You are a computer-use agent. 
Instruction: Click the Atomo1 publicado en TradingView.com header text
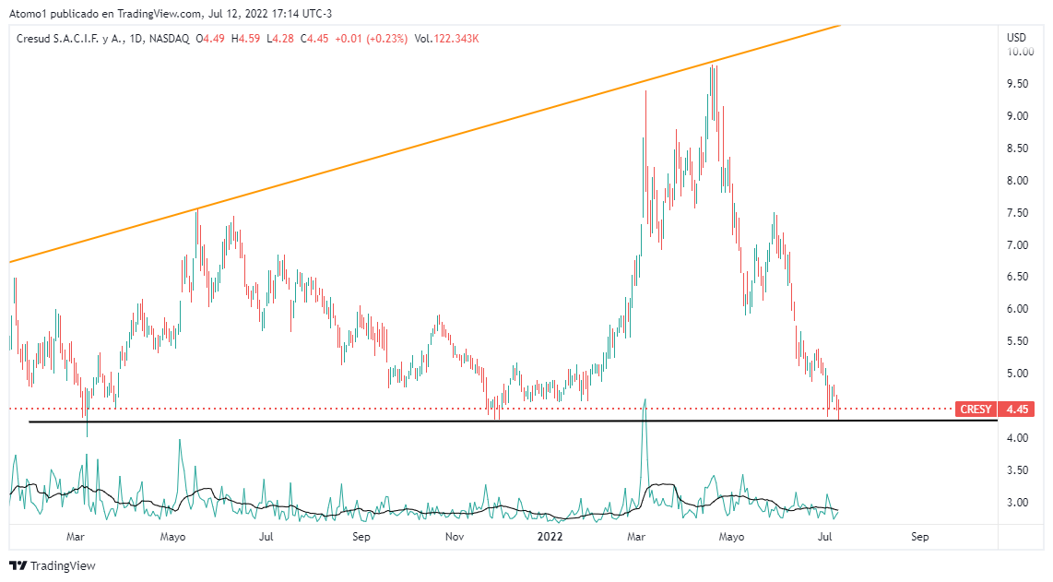pos(106,13)
